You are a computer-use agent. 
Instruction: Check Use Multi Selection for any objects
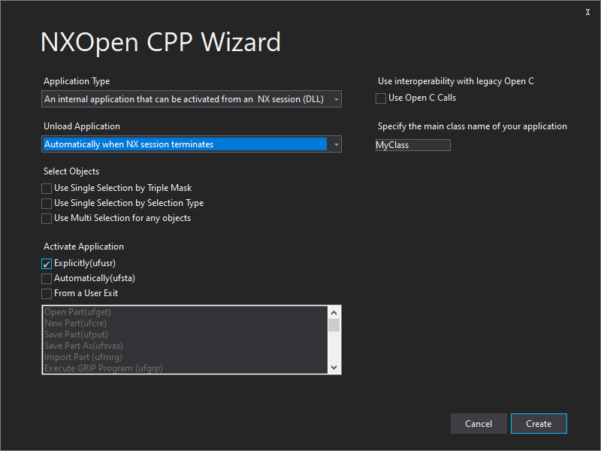(x=47, y=218)
